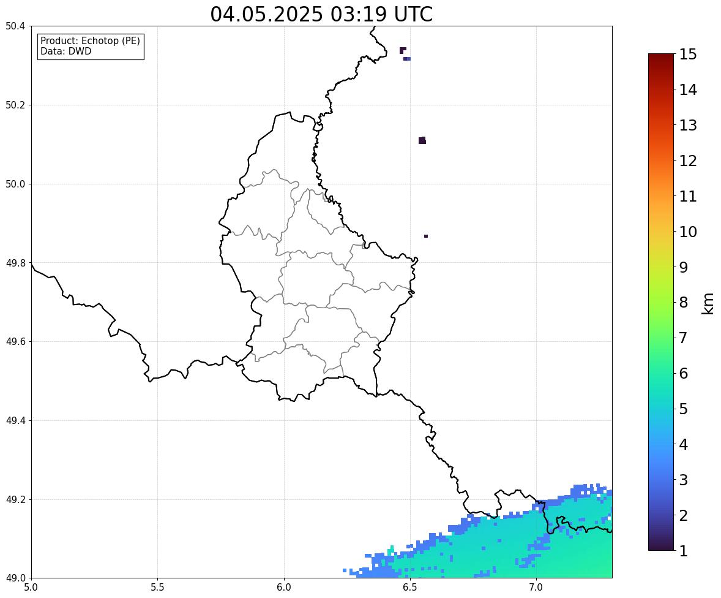Click the colorbar tick label "1"

pos(684,551)
